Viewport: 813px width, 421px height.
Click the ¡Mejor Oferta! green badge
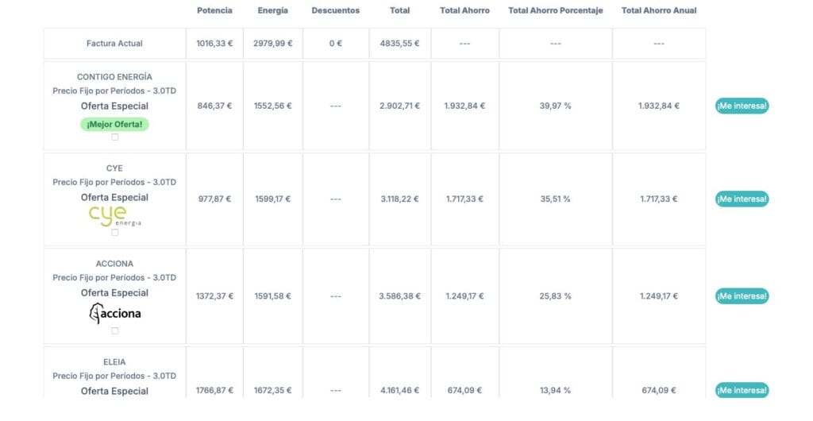click(114, 124)
